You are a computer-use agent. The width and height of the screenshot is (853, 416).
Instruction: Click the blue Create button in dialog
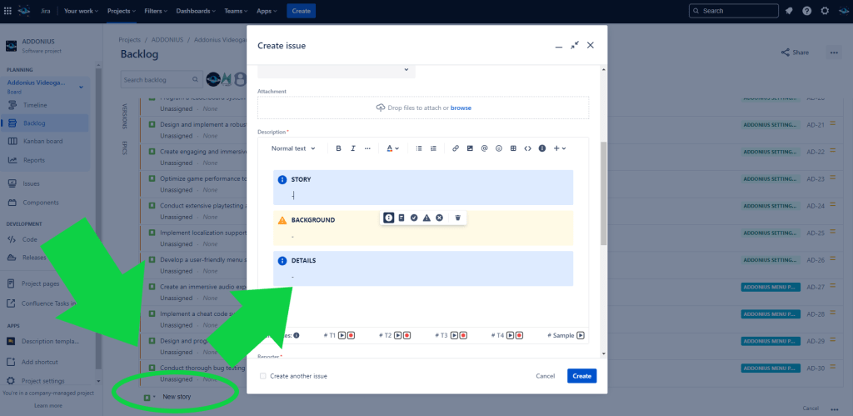(581, 376)
